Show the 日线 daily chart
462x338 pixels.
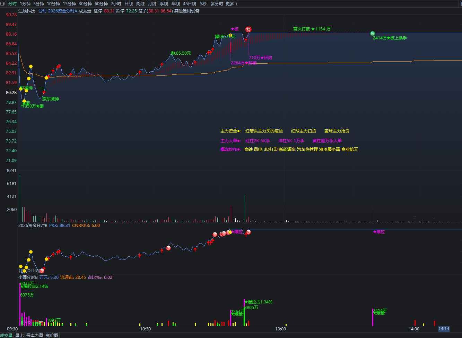(x=129, y=4)
